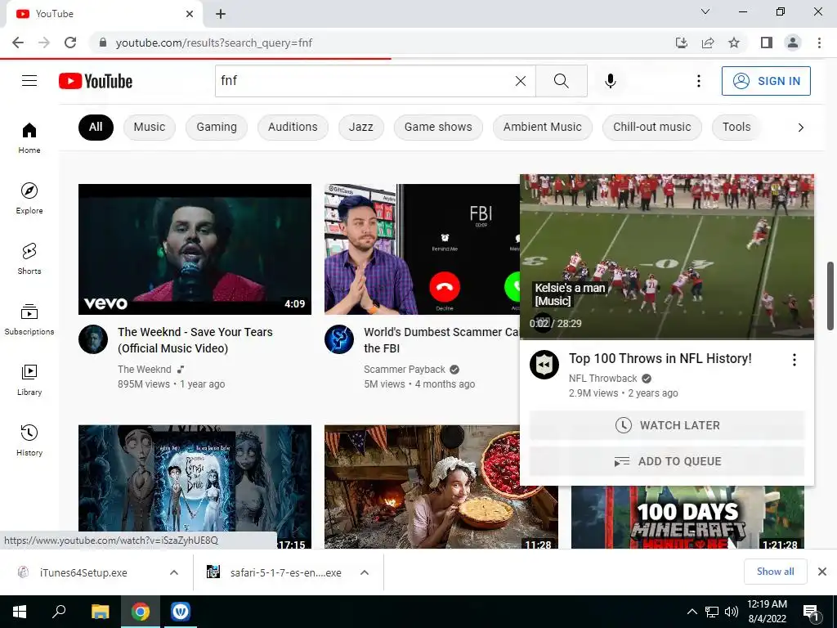Viewport: 837px width, 628px height.
Task: Select the Music filter chip
Action: (150, 127)
